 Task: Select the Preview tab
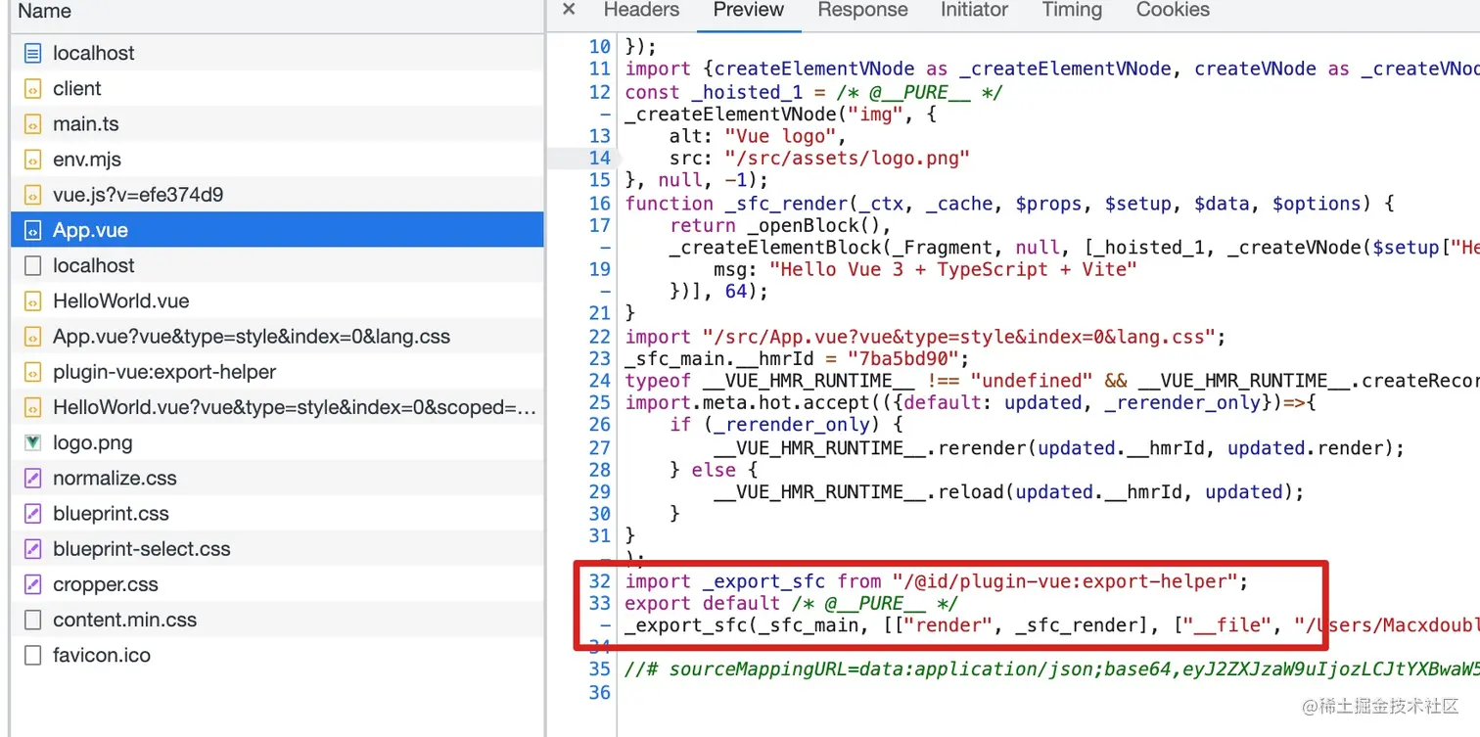[748, 10]
